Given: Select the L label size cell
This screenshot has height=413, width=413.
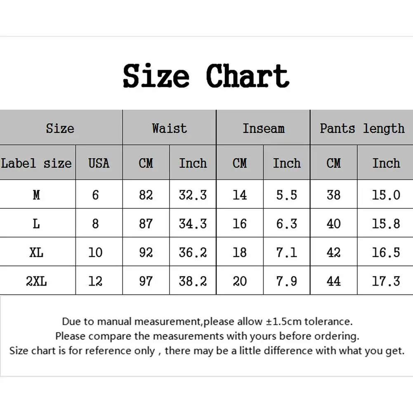Looking at the screenshot, I should 36,224.
